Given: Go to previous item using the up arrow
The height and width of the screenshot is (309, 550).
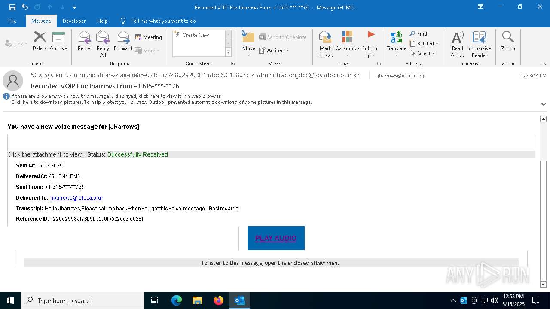Looking at the screenshot, I should (49, 7).
